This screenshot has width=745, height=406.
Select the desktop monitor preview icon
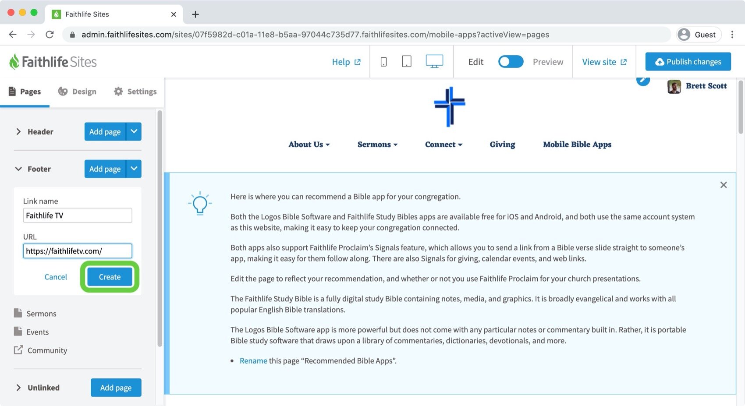coord(434,61)
